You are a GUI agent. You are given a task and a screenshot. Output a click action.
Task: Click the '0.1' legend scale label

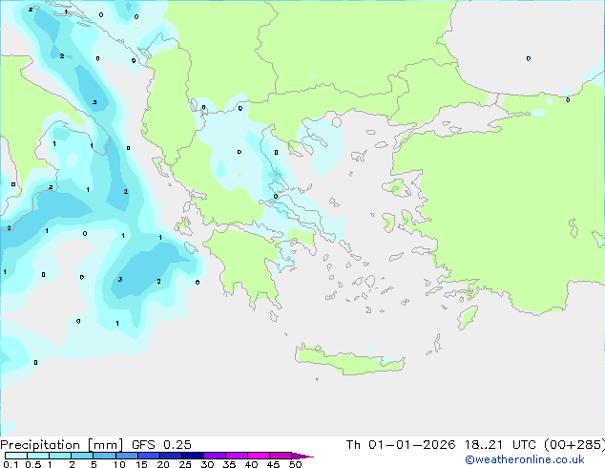point(10,464)
